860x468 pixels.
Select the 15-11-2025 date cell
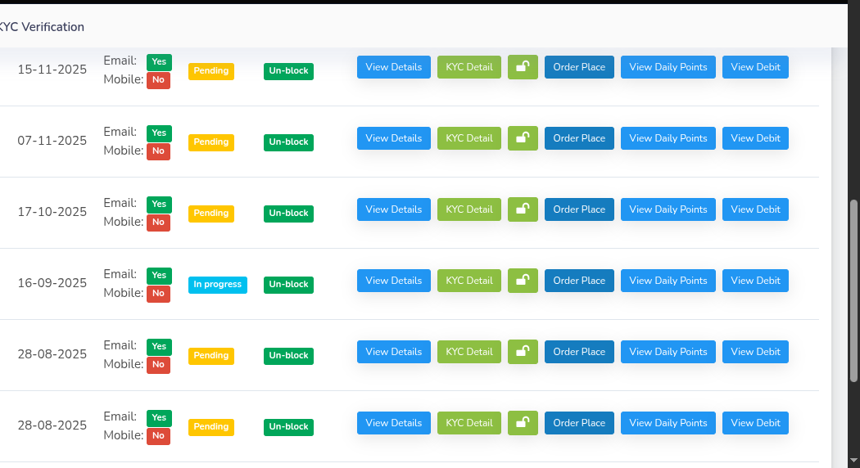pos(52,70)
